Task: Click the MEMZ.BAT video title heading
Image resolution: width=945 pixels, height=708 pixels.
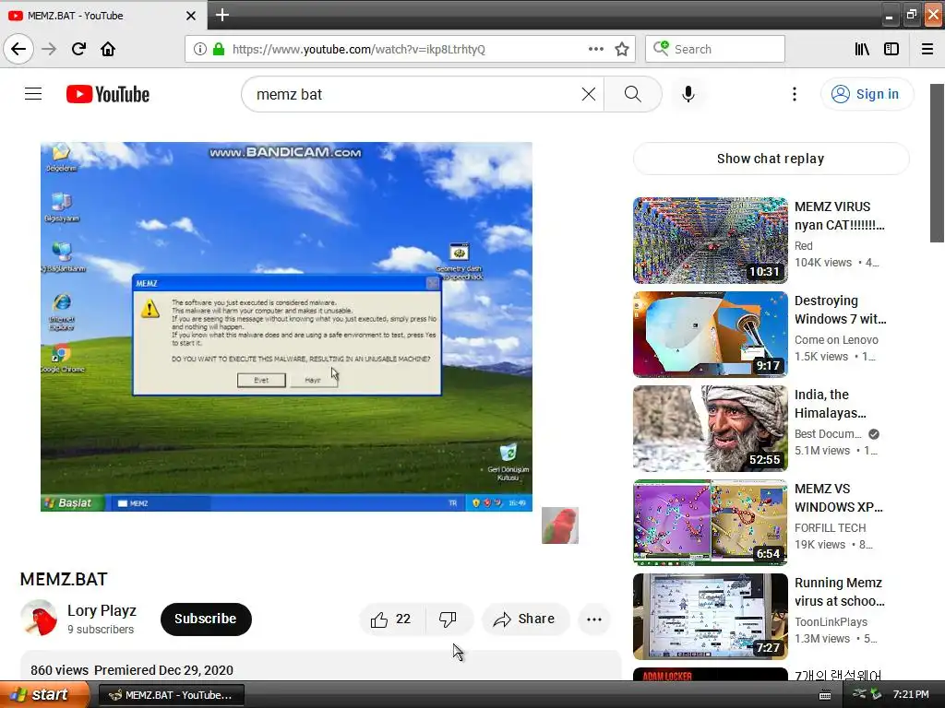Action: pos(64,579)
